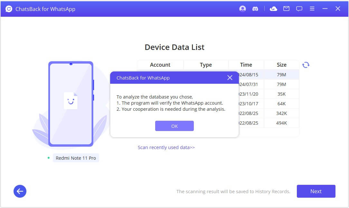Select the row with size 494K

point(269,123)
